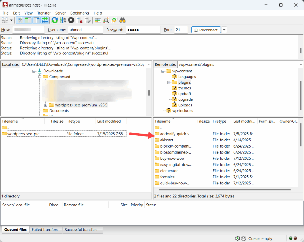Select local wordpress-seo-pre... folder row

pyautogui.click(x=64, y=134)
